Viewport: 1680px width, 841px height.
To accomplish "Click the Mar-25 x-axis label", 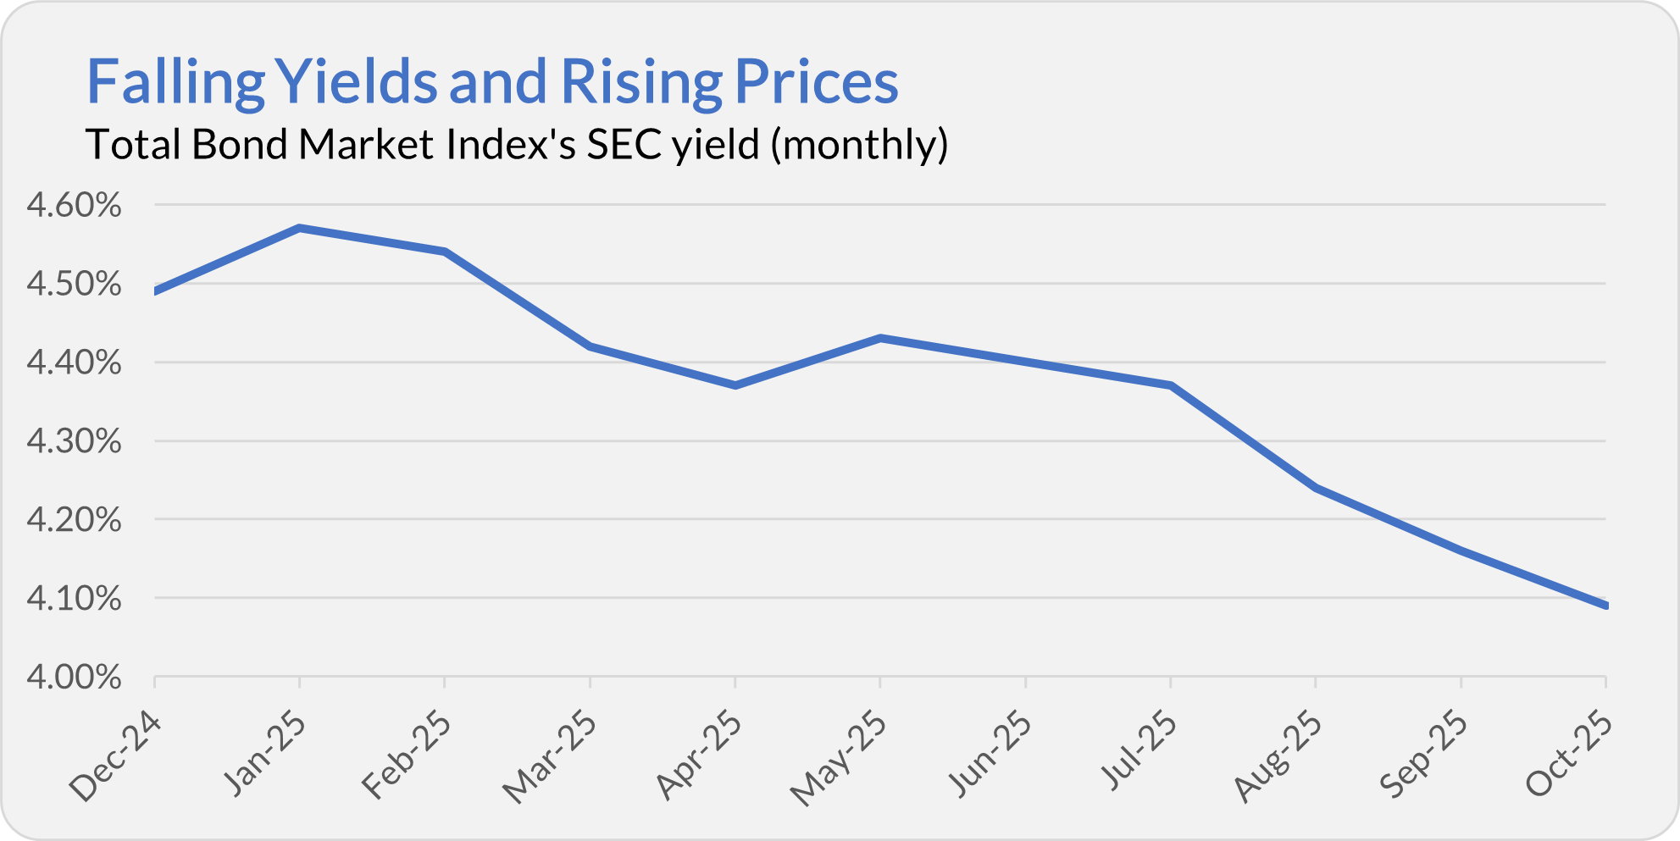I will tap(551, 756).
